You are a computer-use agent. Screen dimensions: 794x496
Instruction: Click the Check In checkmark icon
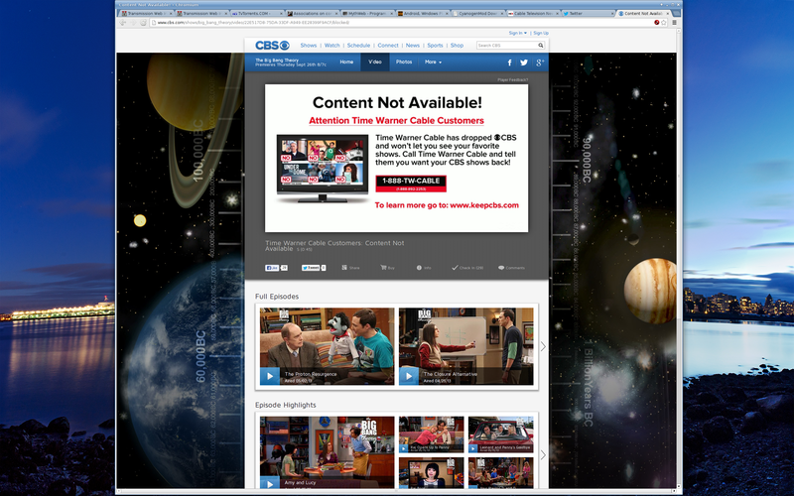pos(455,268)
